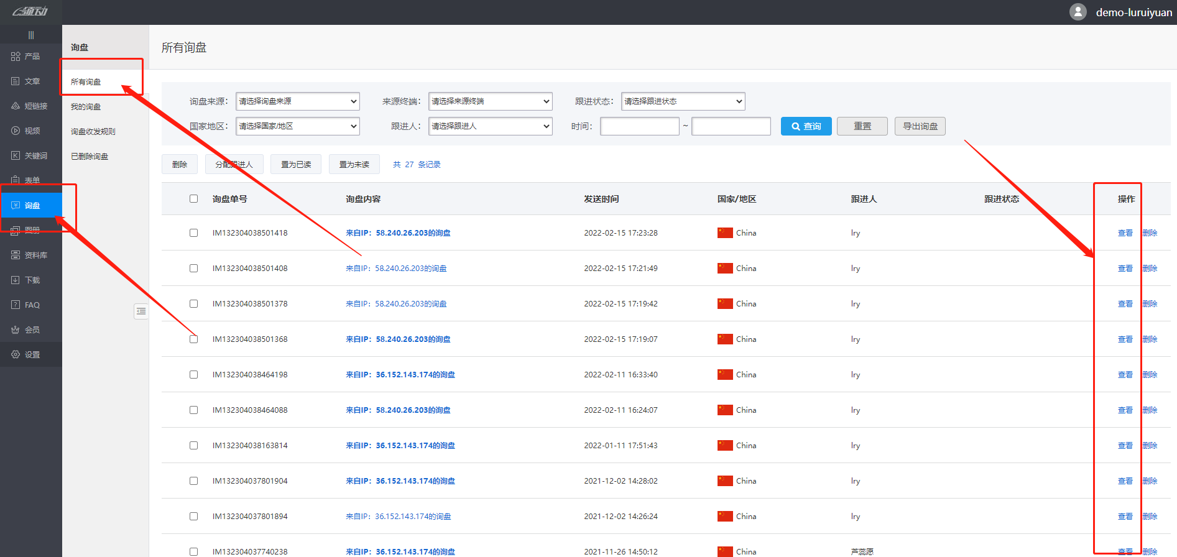
Task: Open 已删除询盘 deleted inquiries menu item
Action: pyautogui.click(x=90, y=157)
